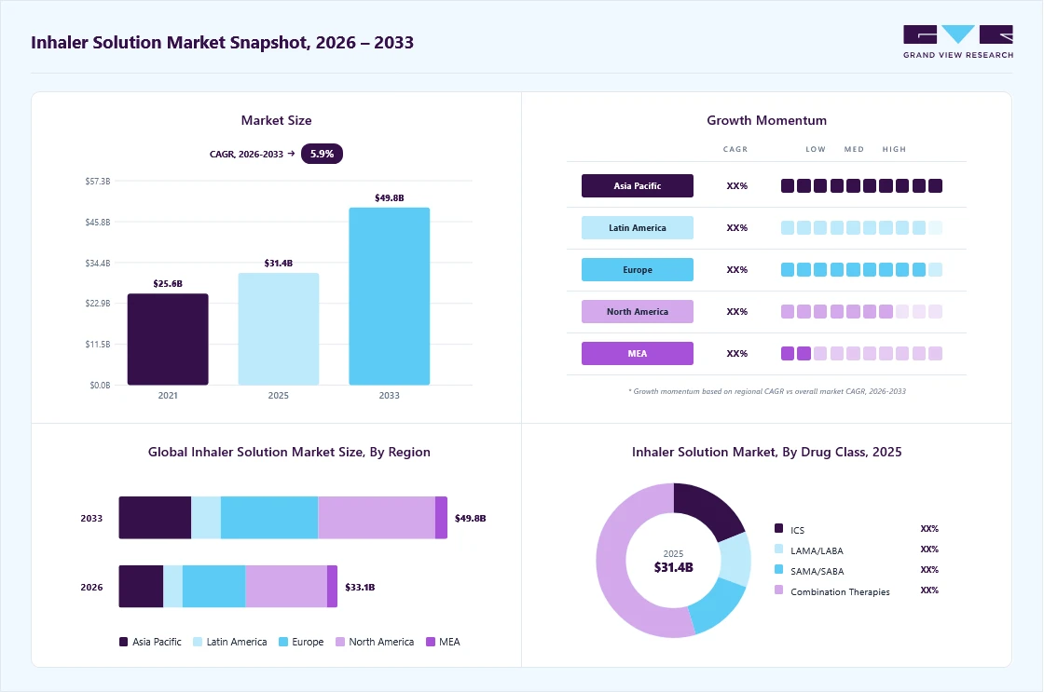Click Asia Pacific legend swatch in region chart

(x=123, y=642)
